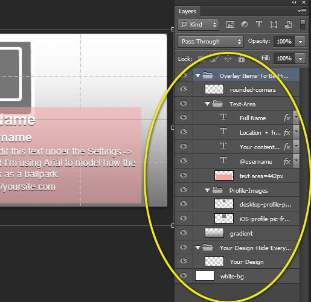Filter for type layers icon
311x302 pixels.
(x=259, y=24)
